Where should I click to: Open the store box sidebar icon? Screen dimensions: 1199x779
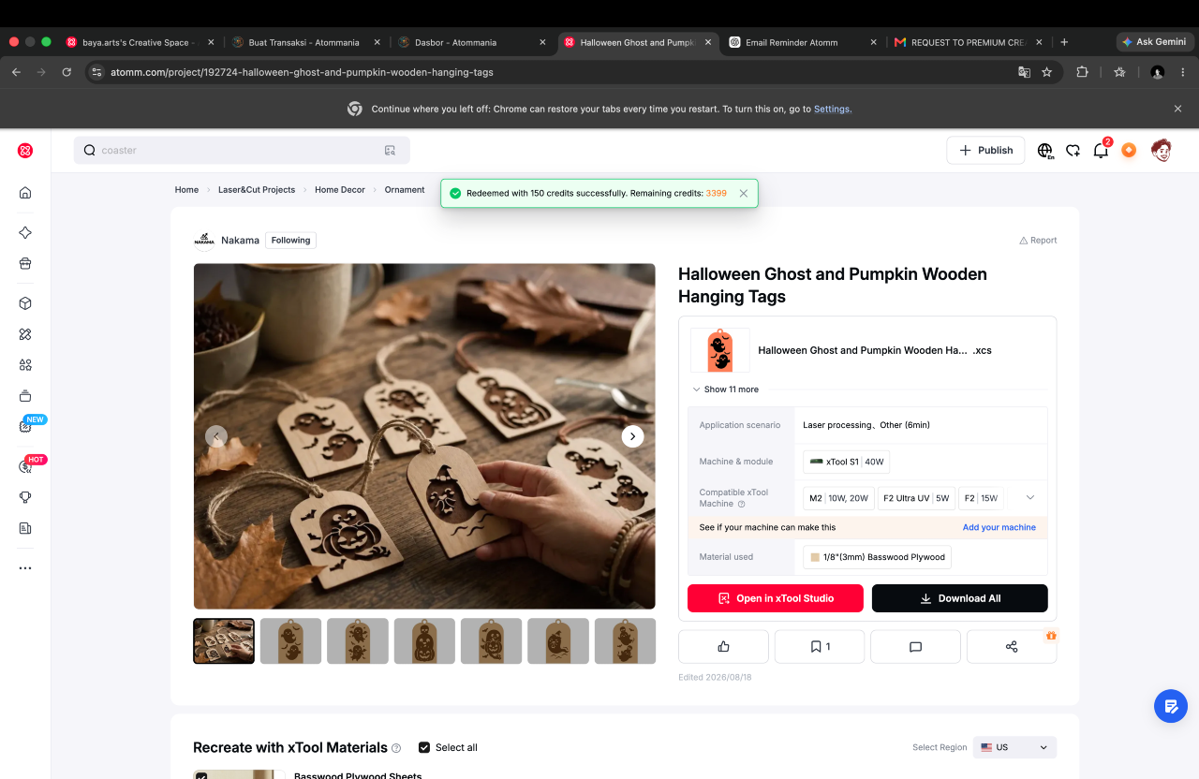[x=25, y=264]
